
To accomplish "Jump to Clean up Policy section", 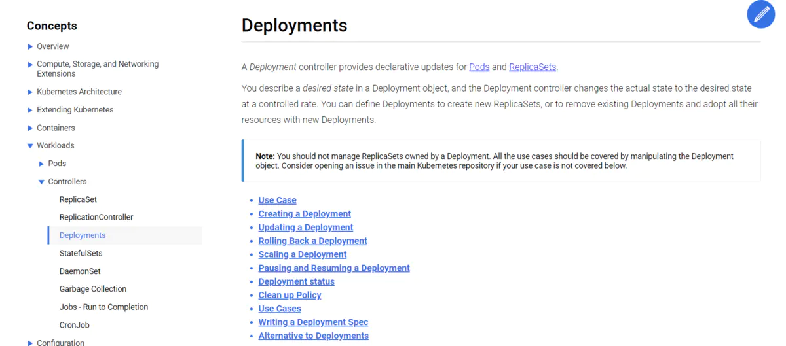I will click(x=290, y=295).
